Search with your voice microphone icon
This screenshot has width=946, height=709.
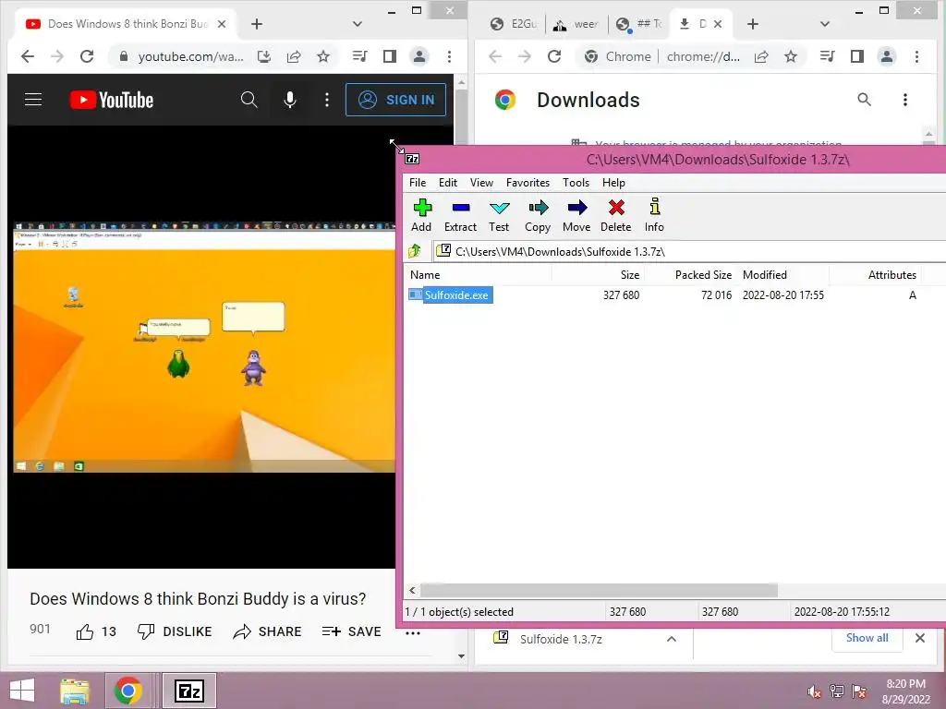(290, 100)
